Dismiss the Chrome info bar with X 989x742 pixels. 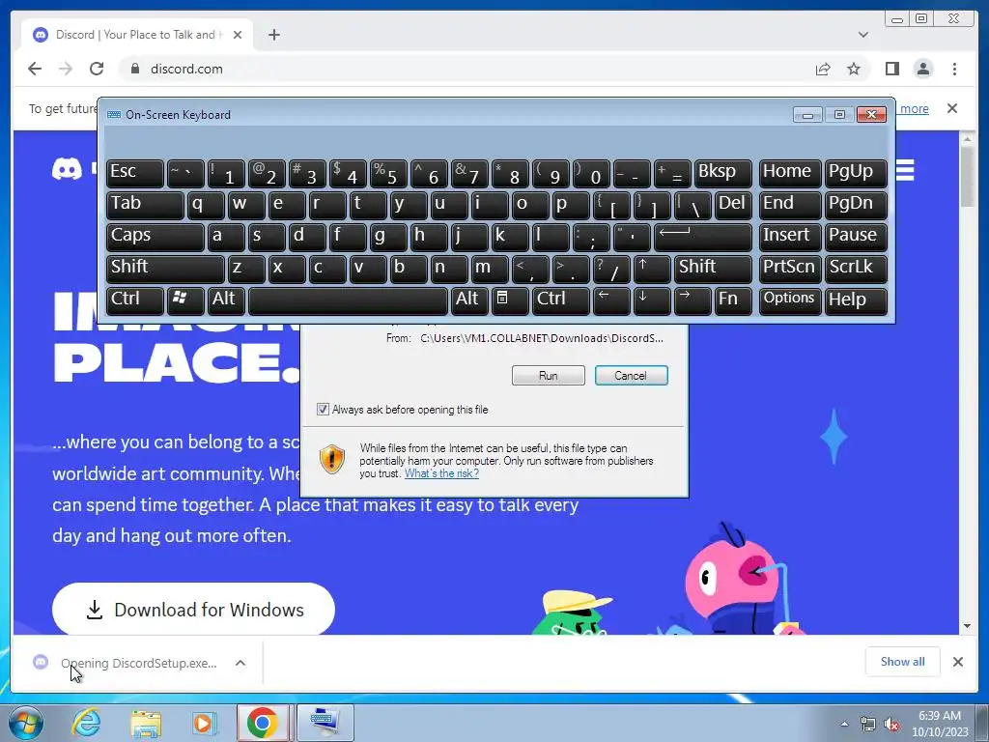tap(951, 108)
